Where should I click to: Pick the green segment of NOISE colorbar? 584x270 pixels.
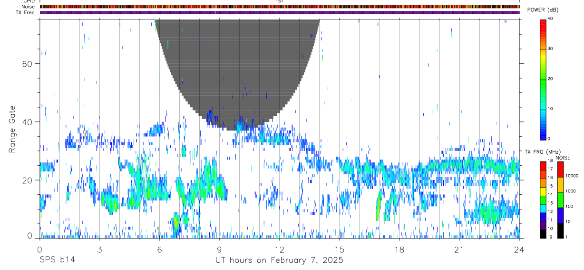pyautogui.click(x=560, y=200)
